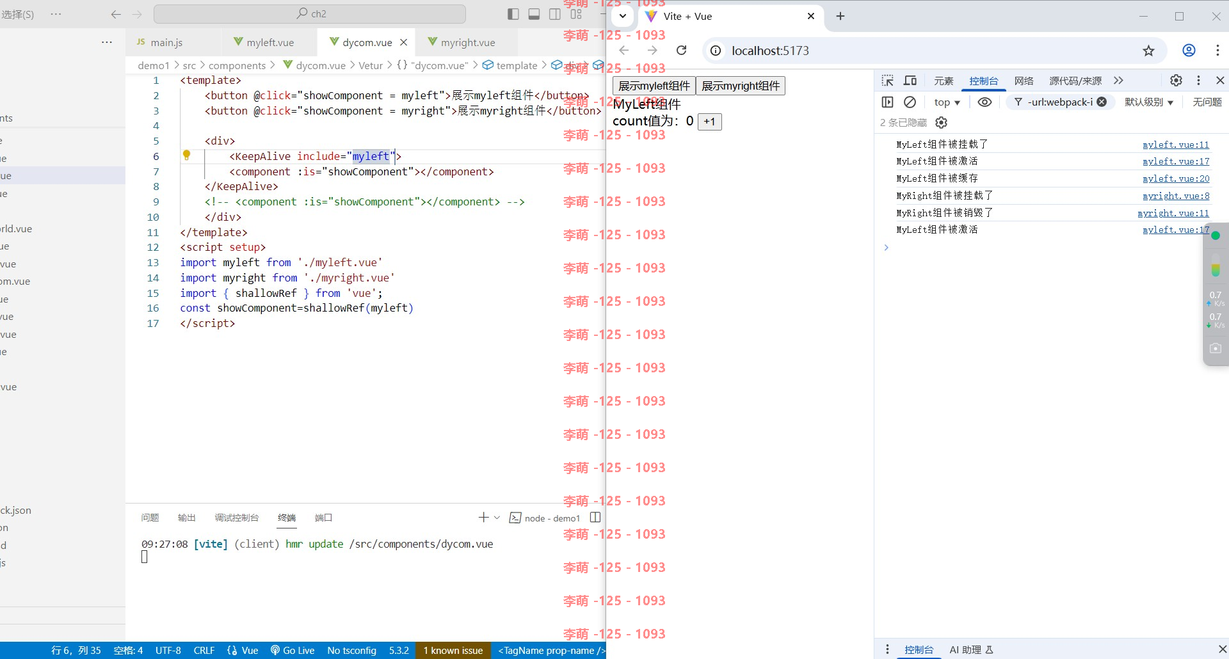Toggle primary sidebar layout icon
Image resolution: width=1229 pixels, height=659 pixels.
pos(513,14)
